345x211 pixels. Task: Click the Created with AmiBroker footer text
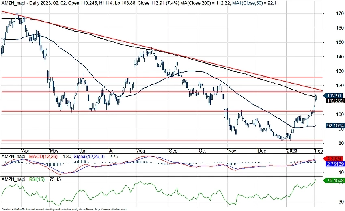[x=64, y=209]
